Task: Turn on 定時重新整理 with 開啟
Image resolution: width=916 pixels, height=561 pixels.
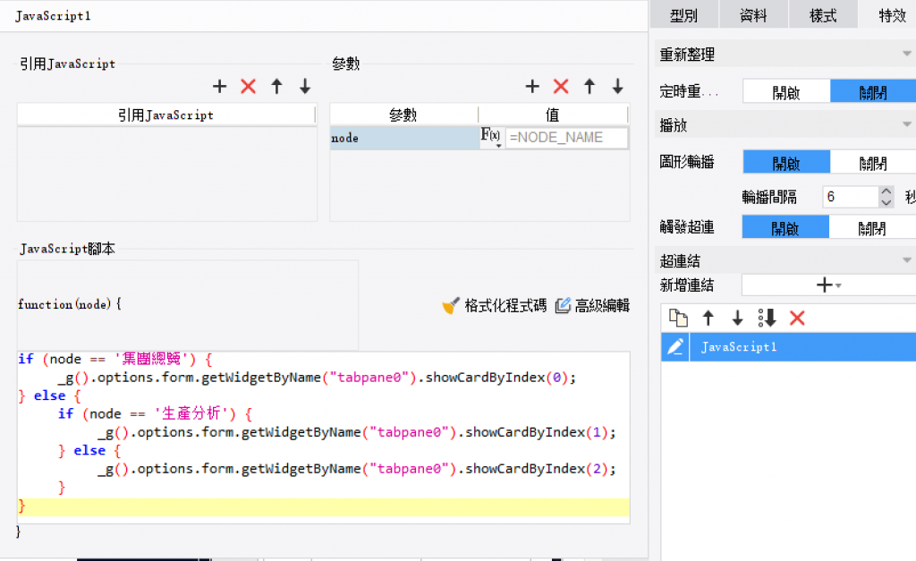Action: coord(786,91)
